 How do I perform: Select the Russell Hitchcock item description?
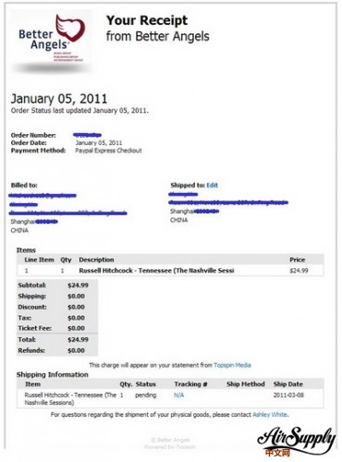pyautogui.click(x=156, y=271)
